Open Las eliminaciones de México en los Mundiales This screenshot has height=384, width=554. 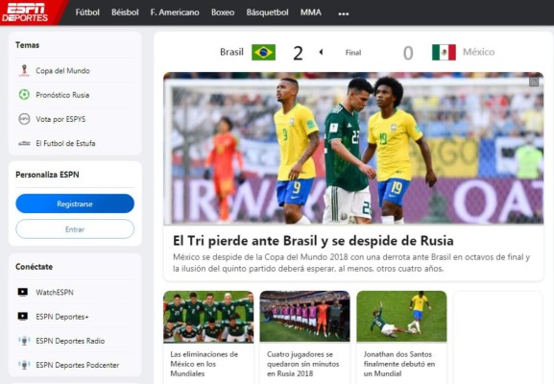[205, 364]
